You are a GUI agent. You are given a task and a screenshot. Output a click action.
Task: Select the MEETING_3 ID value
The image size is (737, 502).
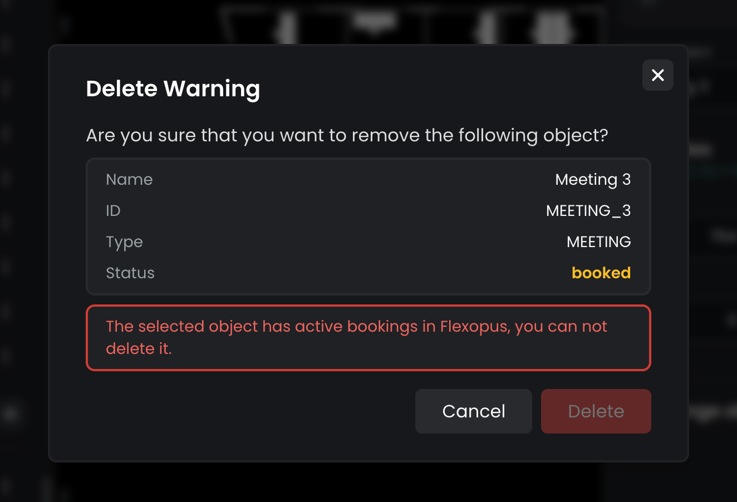pos(588,211)
